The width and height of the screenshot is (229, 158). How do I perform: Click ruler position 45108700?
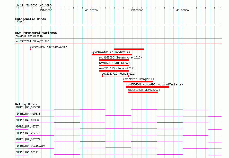click(91, 10)
